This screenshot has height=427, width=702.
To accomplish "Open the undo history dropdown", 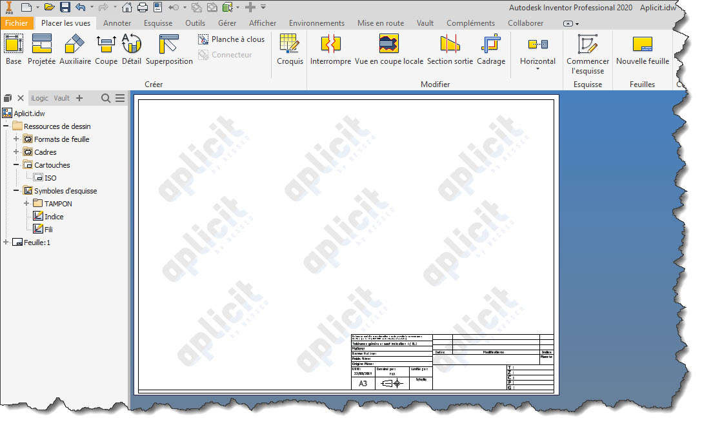I will point(92,7).
